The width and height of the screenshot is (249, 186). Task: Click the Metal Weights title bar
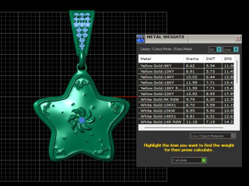(x=189, y=39)
